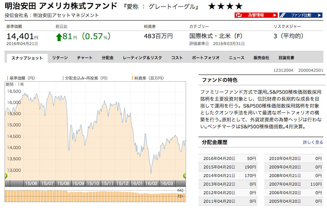Click the left green chart range handle
Screen dimensions: 327x208
point(6,176)
